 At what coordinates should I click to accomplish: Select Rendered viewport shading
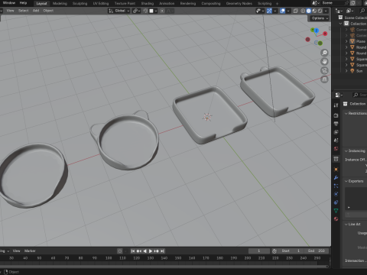click(320, 11)
